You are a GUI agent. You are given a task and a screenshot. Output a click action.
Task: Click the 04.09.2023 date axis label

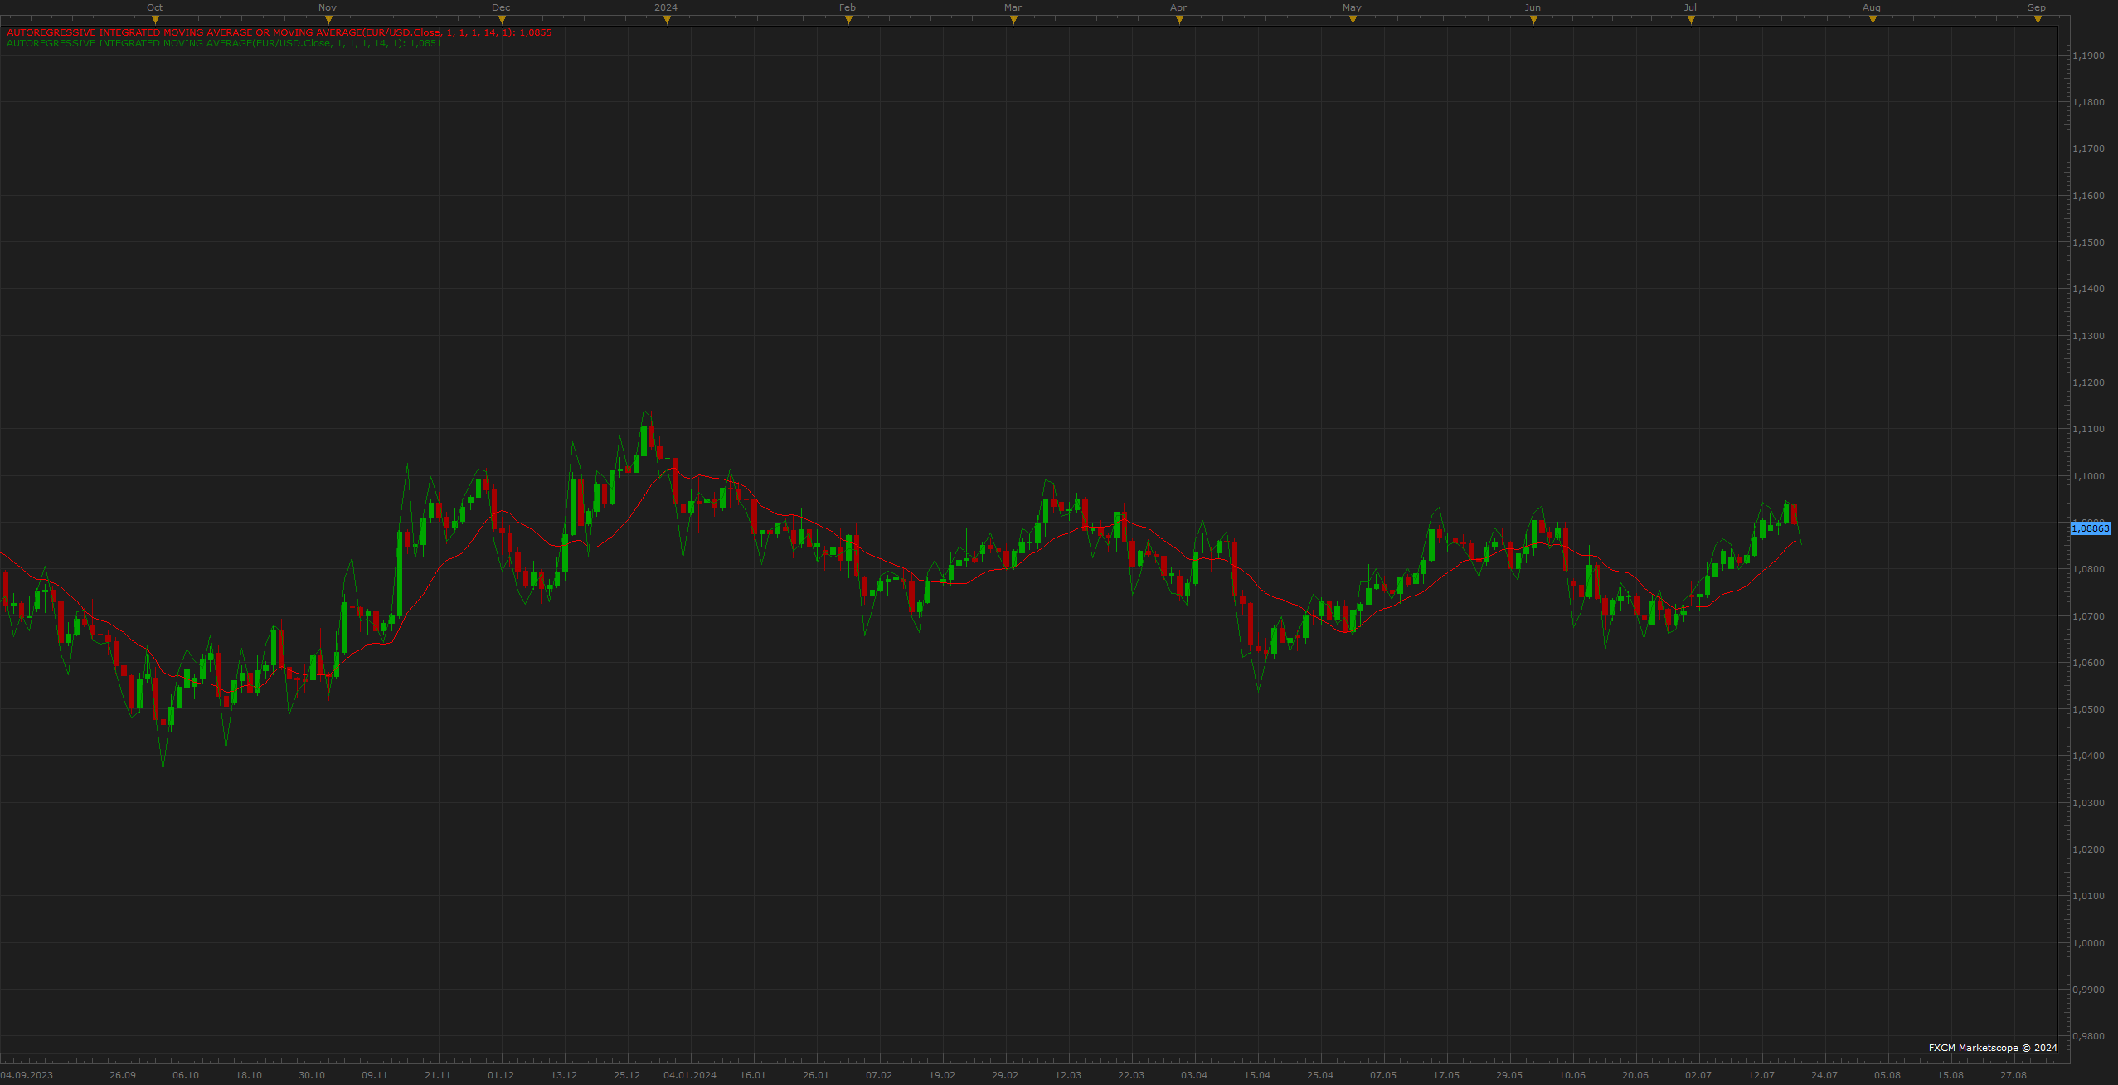[x=27, y=1075]
